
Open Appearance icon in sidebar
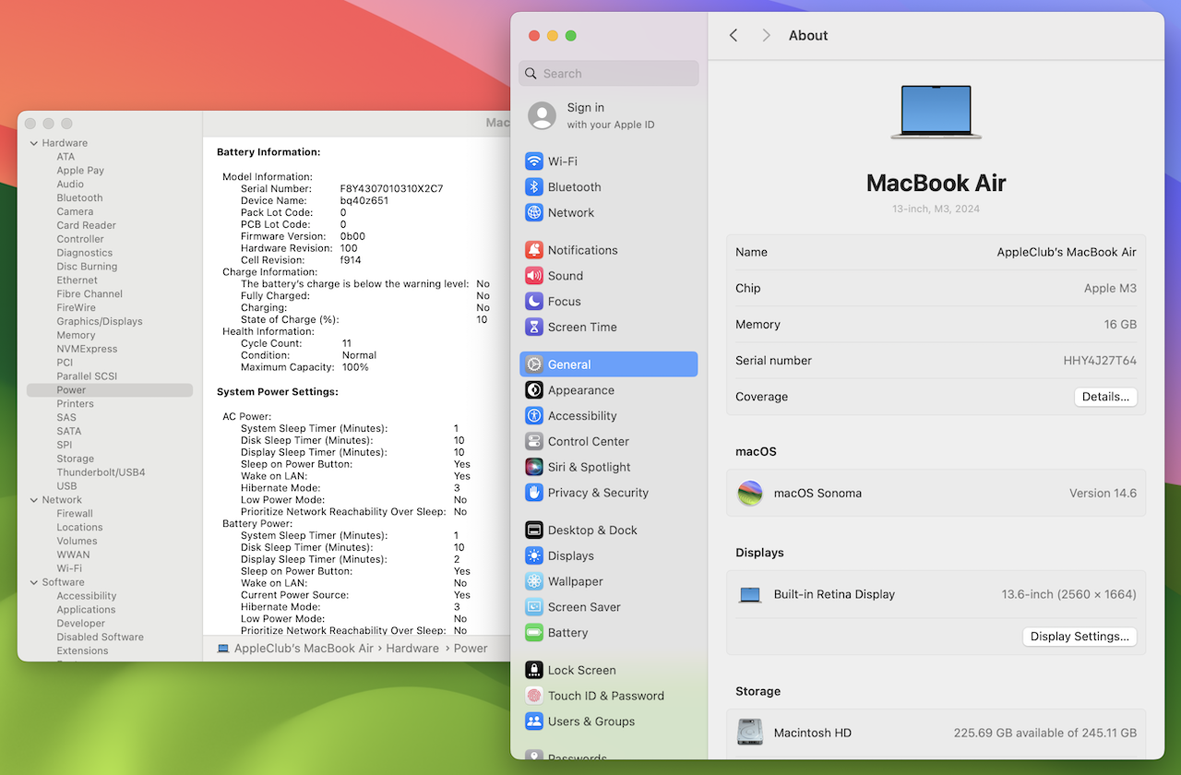point(534,390)
